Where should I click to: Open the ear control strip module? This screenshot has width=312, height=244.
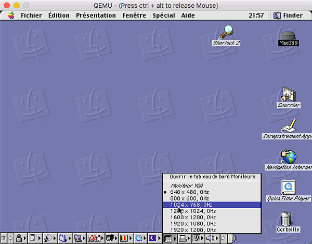(x=198, y=238)
